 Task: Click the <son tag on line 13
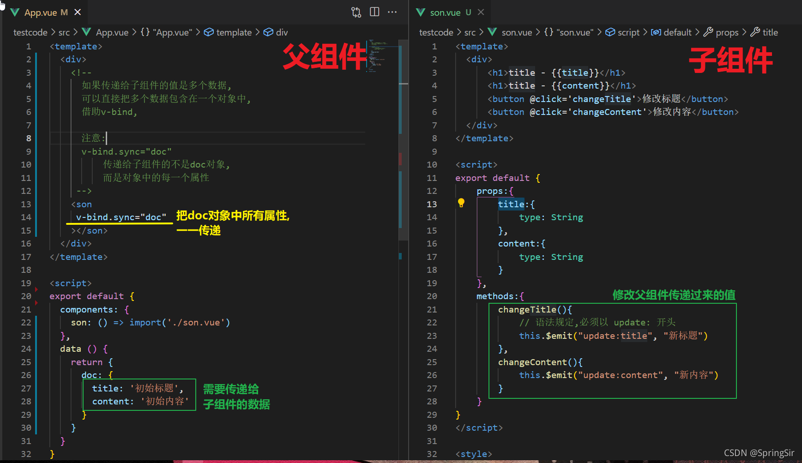[81, 204]
